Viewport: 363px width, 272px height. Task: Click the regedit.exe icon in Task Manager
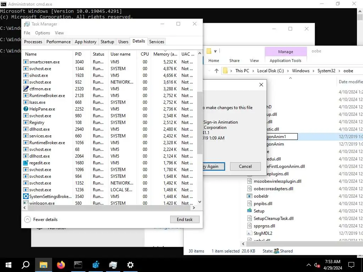click(x=26, y=163)
